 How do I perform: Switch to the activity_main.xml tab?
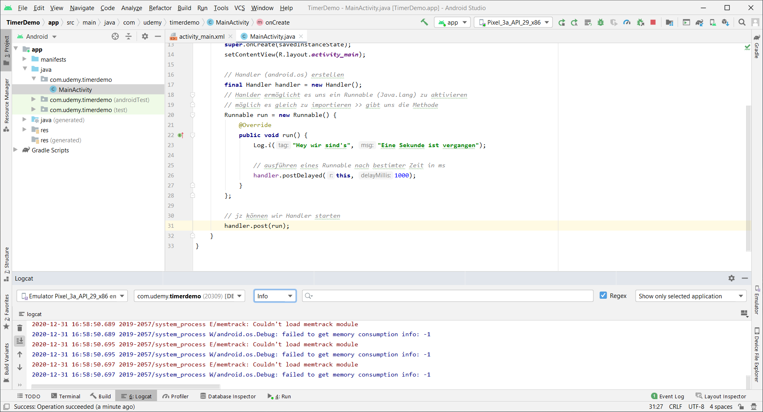click(x=201, y=36)
